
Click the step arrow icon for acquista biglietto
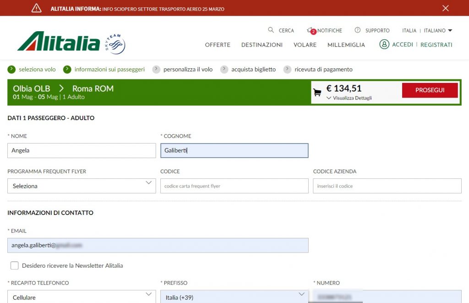coord(224,70)
